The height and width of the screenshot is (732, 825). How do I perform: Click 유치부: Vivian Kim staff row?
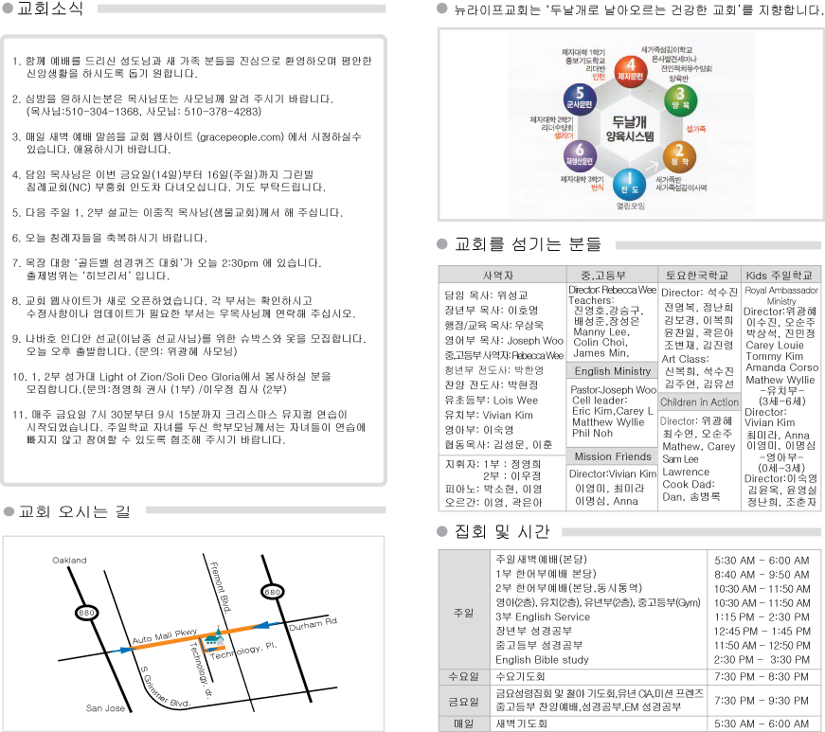(488, 415)
